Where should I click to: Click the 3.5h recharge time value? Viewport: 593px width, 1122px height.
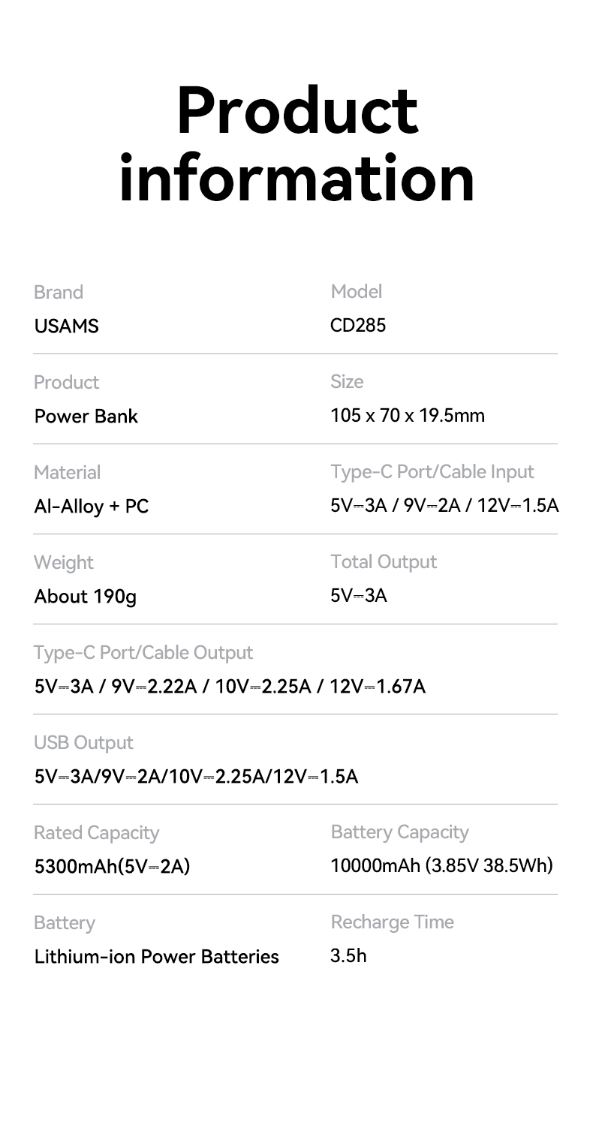[348, 956]
